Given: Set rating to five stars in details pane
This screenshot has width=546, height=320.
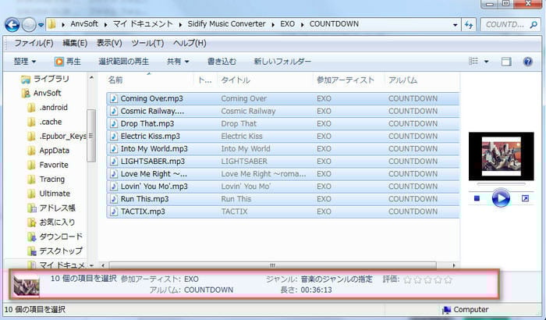Looking at the screenshot, I should 448,279.
